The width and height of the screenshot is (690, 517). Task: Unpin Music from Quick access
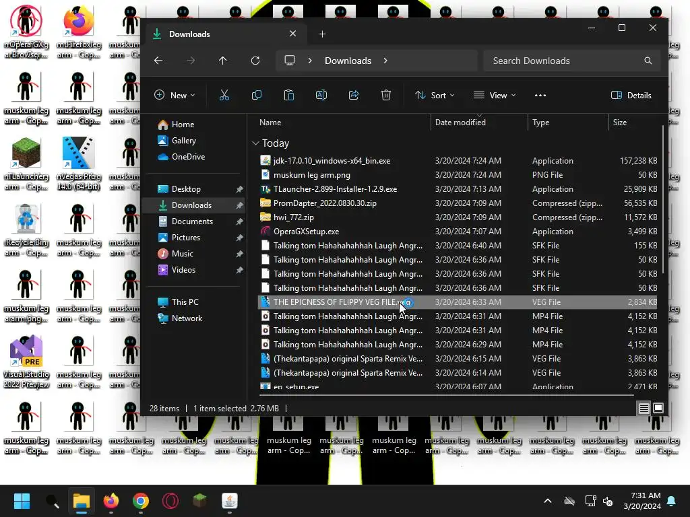pos(239,254)
